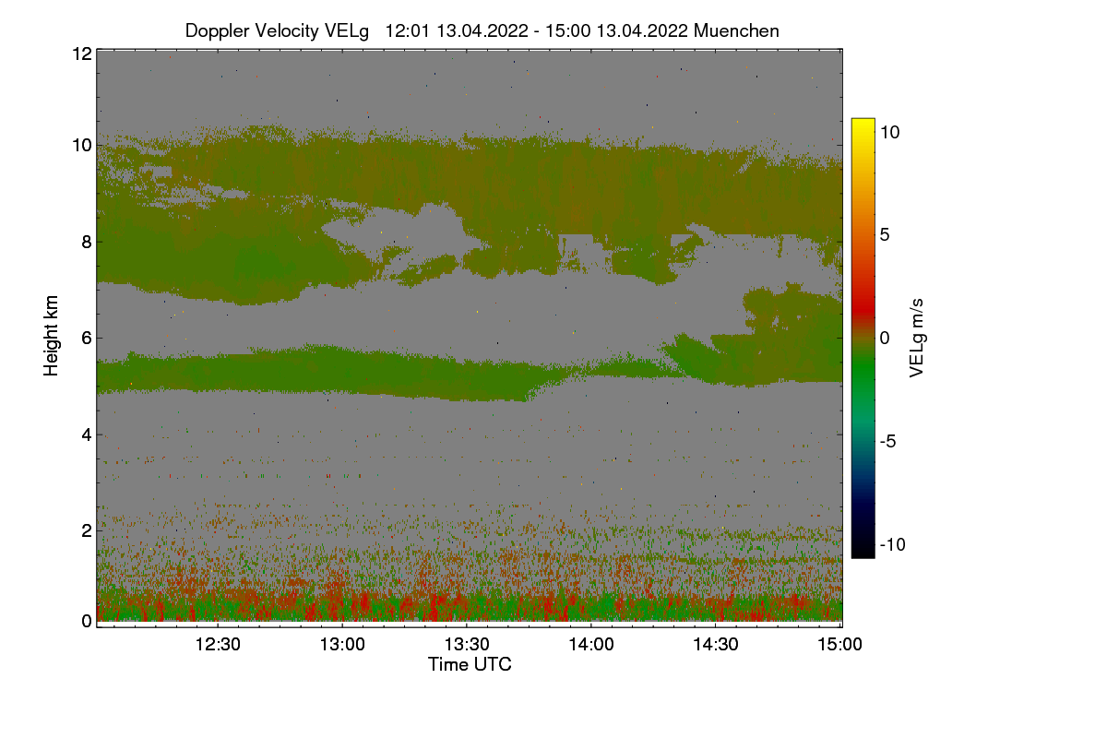The image size is (1107, 738).
Task: Click the colorbar value '5'
Action: (x=885, y=234)
